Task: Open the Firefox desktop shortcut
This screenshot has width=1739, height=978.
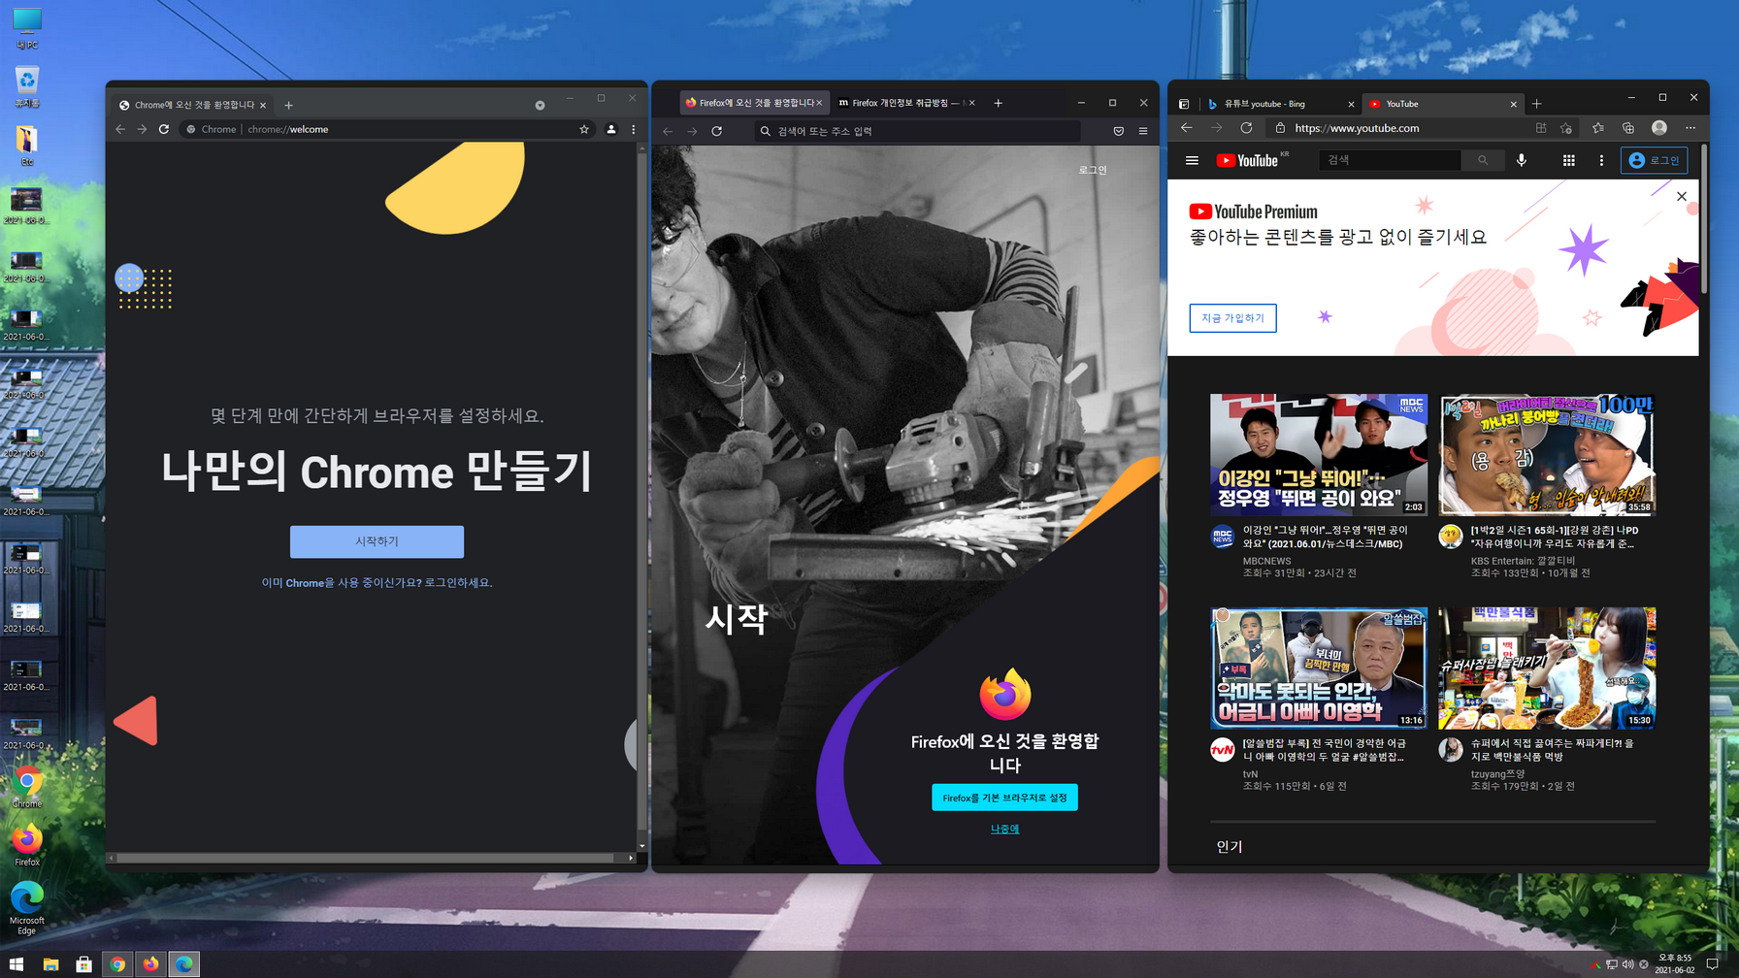Action: pyautogui.click(x=27, y=844)
